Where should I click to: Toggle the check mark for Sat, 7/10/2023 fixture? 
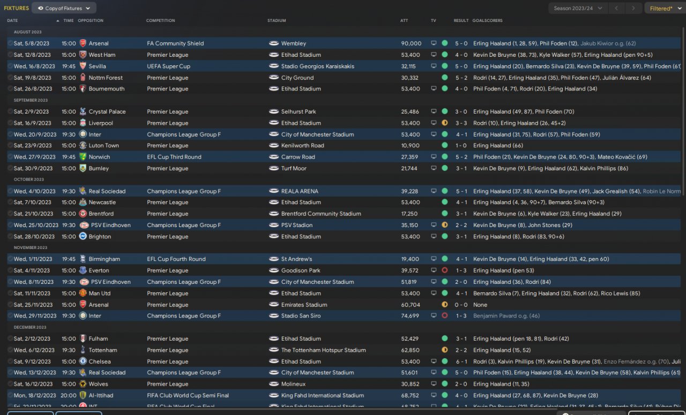[x=10, y=202]
